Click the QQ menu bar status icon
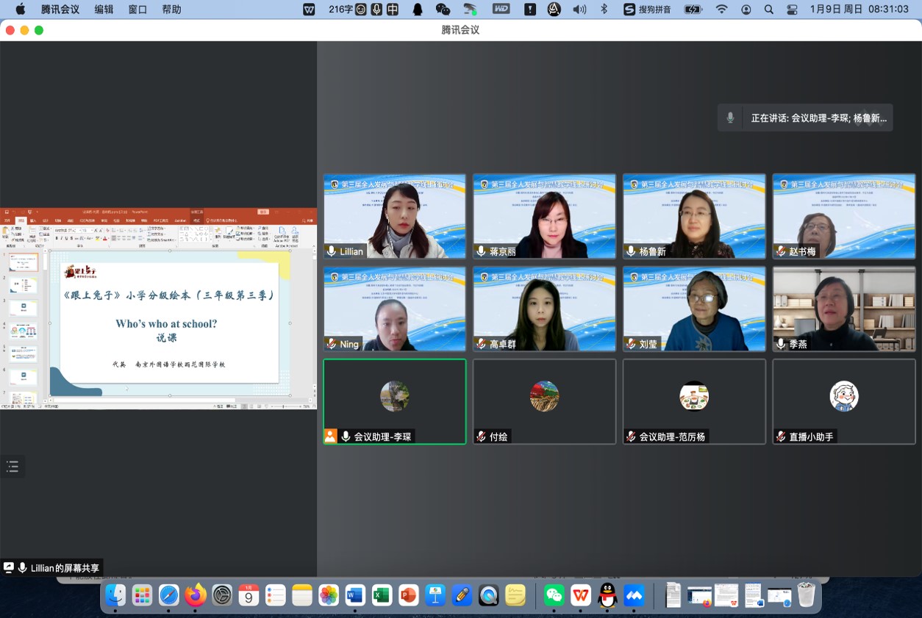This screenshot has width=922, height=618. (x=418, y=10)
